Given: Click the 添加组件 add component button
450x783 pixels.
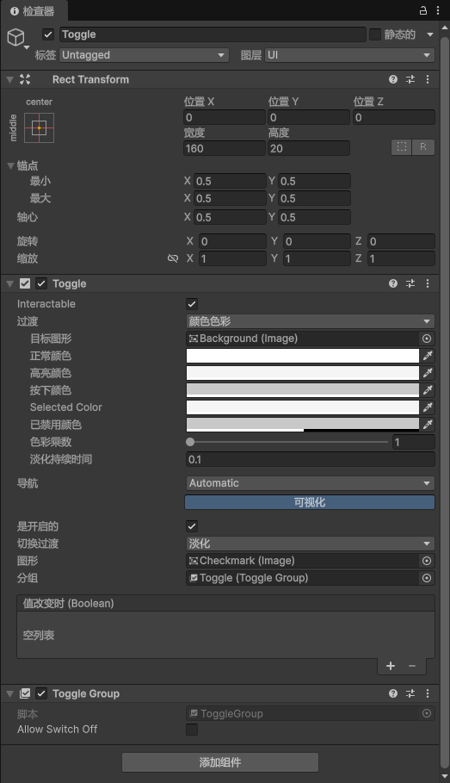Looking at the screenshot, I should click(x=220, y=762).
